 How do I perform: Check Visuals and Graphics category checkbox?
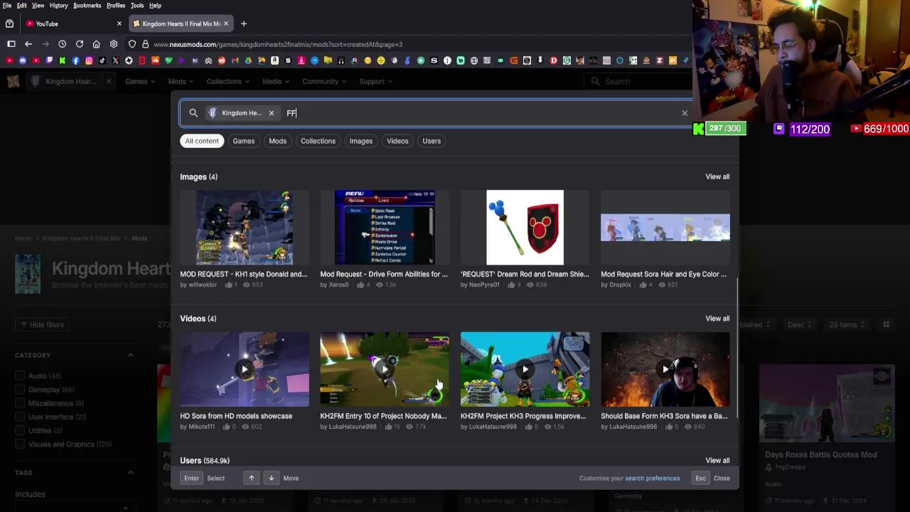(20, 444)
